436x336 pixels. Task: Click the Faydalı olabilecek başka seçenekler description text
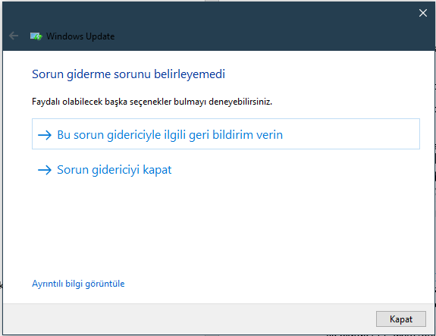[x=152, y=102]
